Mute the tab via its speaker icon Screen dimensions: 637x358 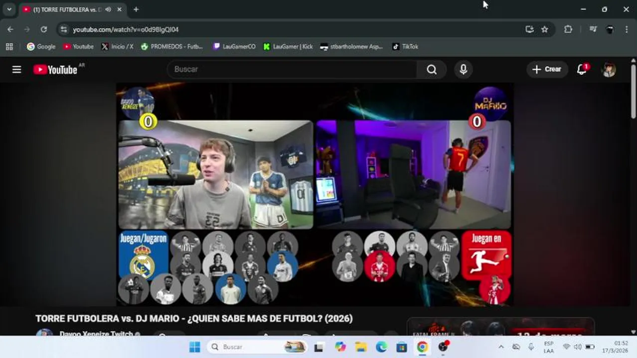[108, 9]
